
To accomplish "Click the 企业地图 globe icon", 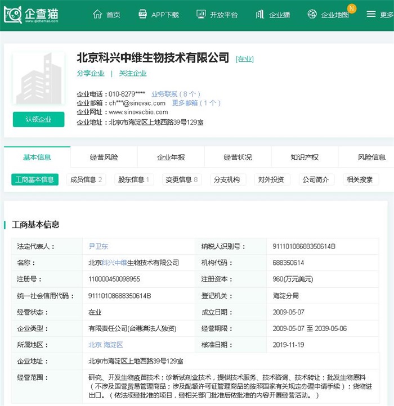I will tap(312, 14).
